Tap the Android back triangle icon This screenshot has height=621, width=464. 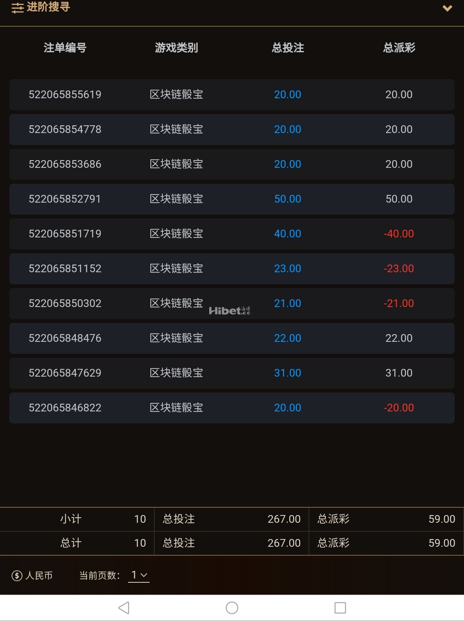pos(124,608)
